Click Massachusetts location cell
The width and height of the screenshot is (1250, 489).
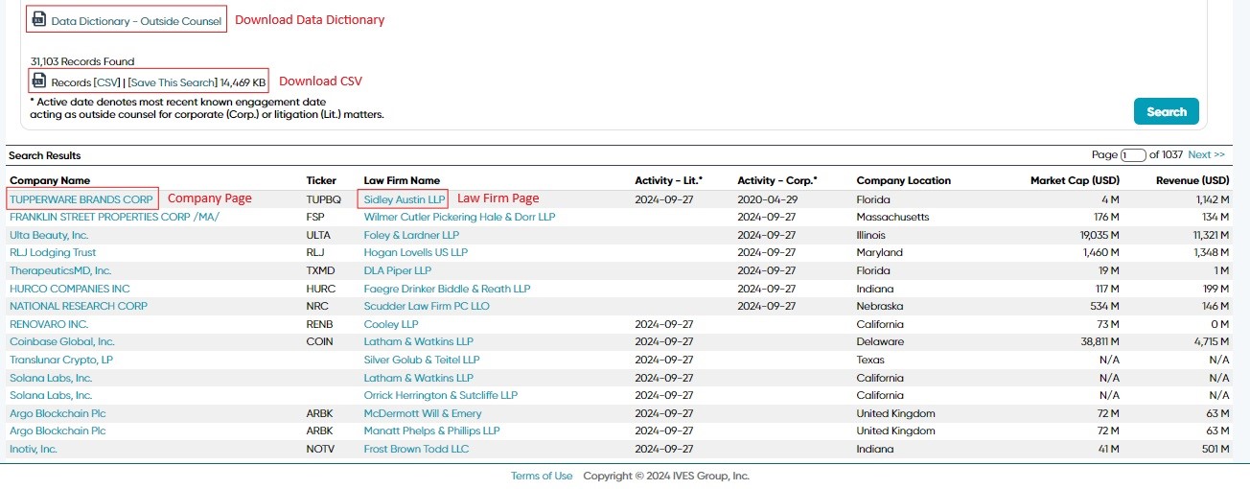point(892,218)
